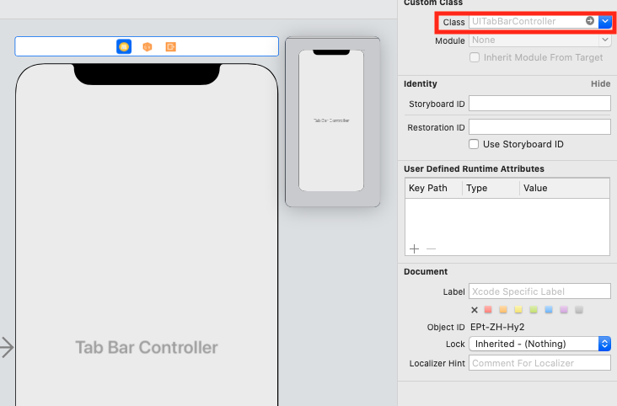The height and width of the screenshot is (406, 617).
Task: Click the Xcode Specific Label field
Action: point(539,291)
